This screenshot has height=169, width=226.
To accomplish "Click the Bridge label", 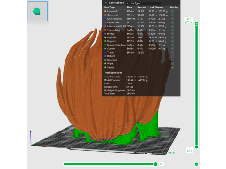I will tap(111, 34).
